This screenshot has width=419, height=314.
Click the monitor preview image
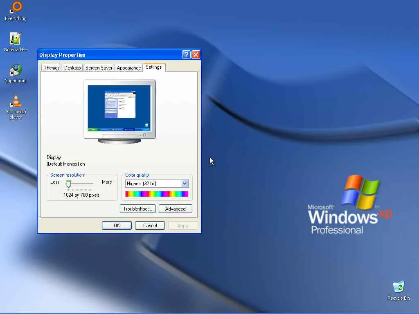119,112
